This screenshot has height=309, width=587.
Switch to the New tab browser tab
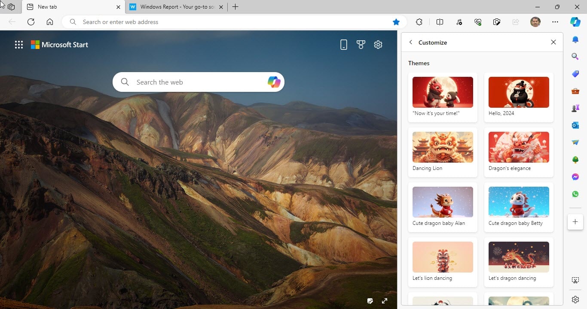(73, 7)
